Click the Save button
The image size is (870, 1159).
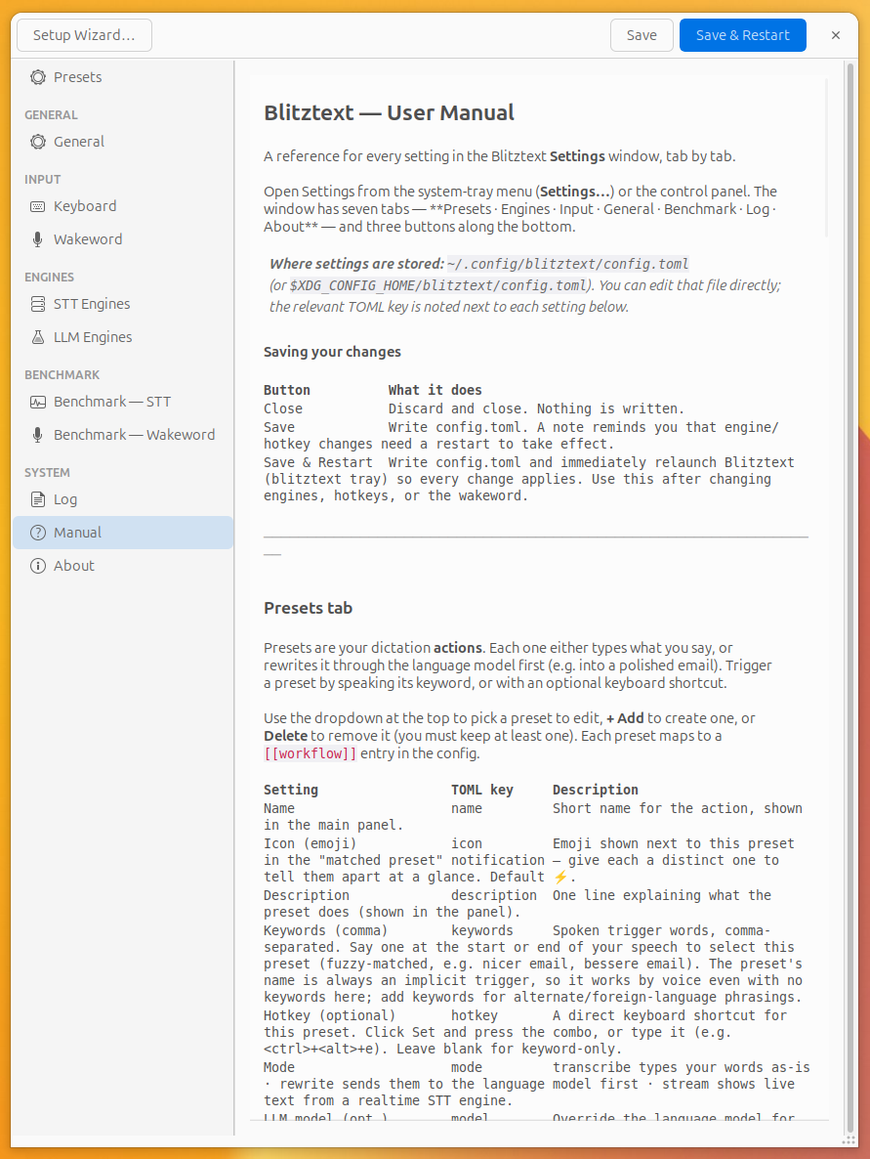[642, 35]
